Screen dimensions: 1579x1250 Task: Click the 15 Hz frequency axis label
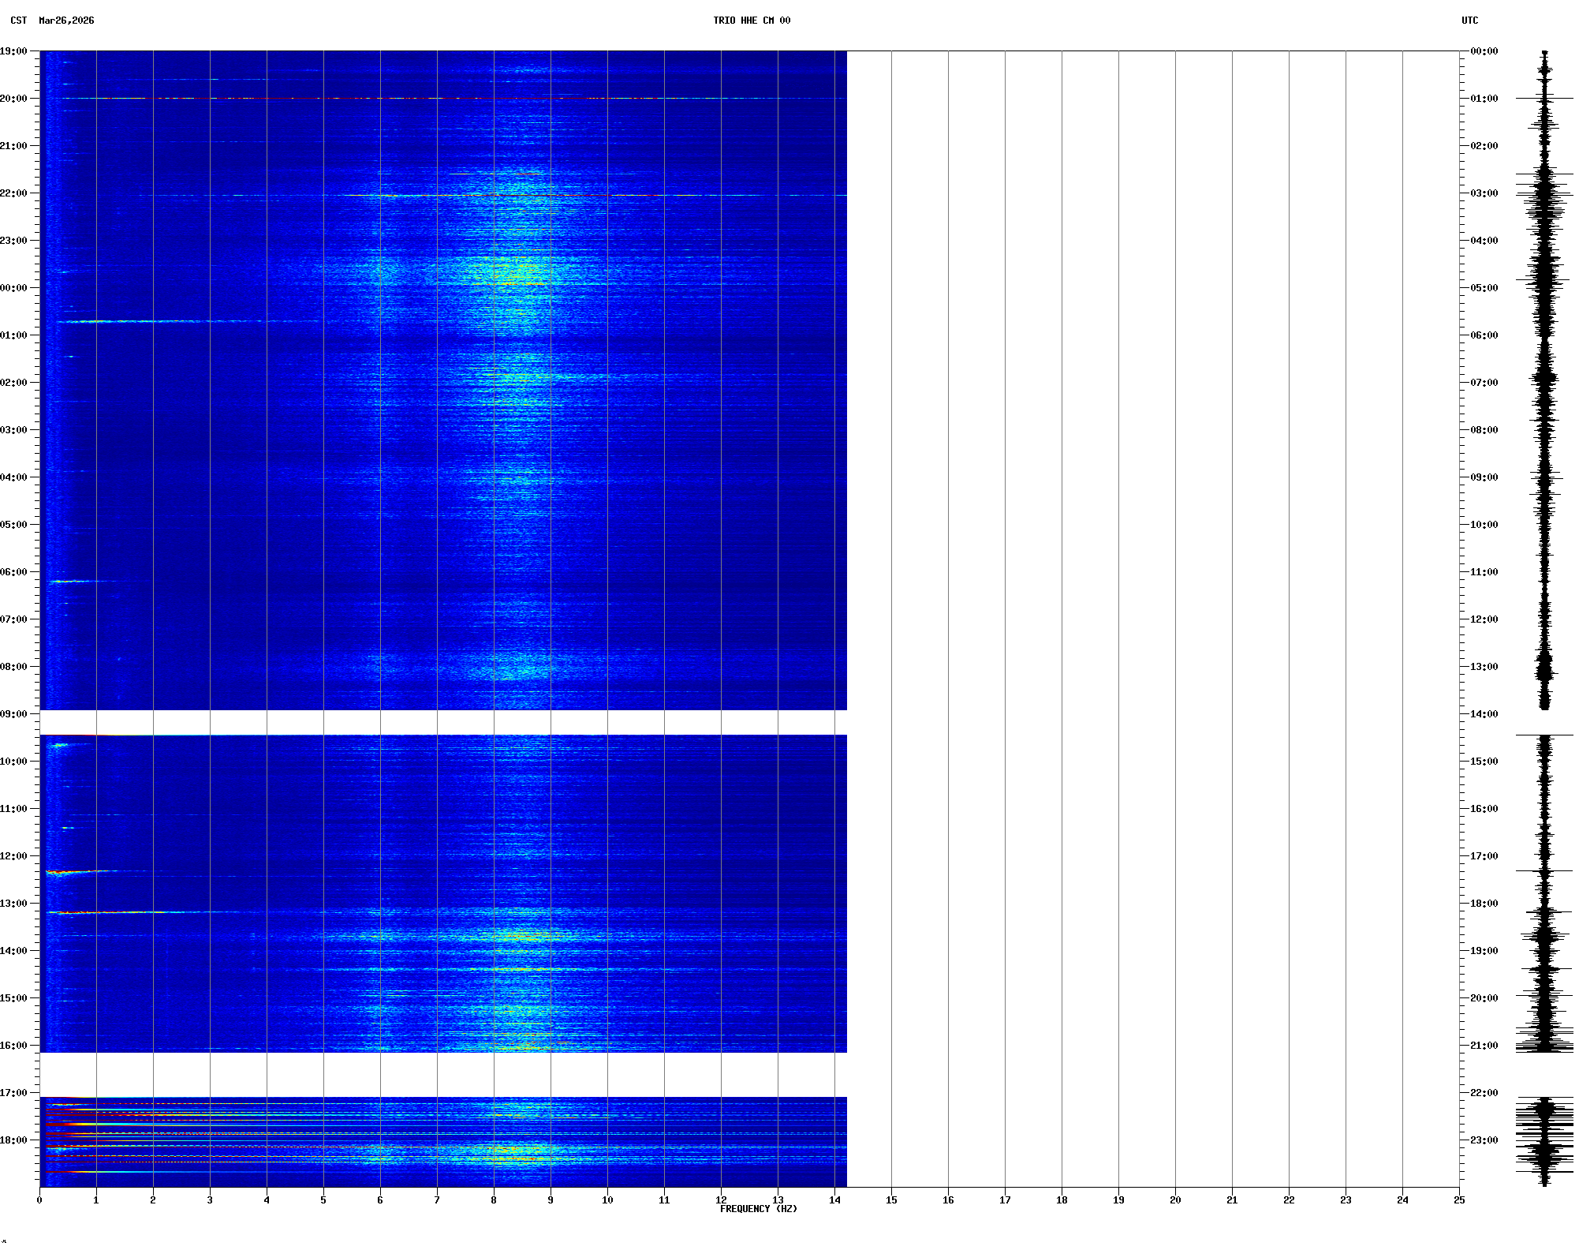pyautogui.click(x=891, y=1200)
